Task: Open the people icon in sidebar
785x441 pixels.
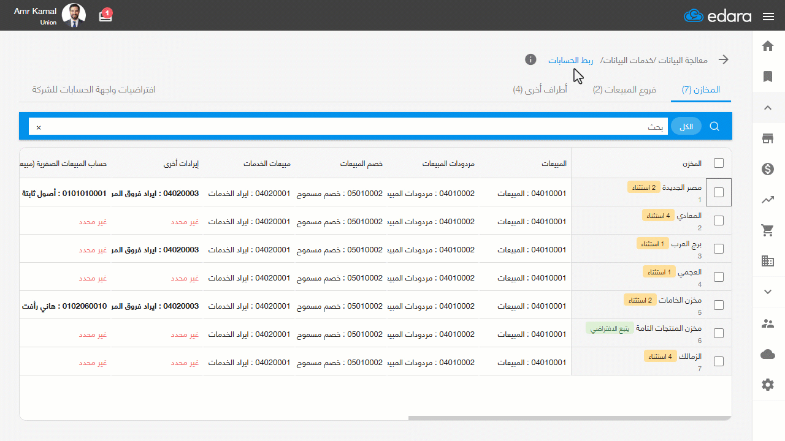Action: (x=767, y=323)
